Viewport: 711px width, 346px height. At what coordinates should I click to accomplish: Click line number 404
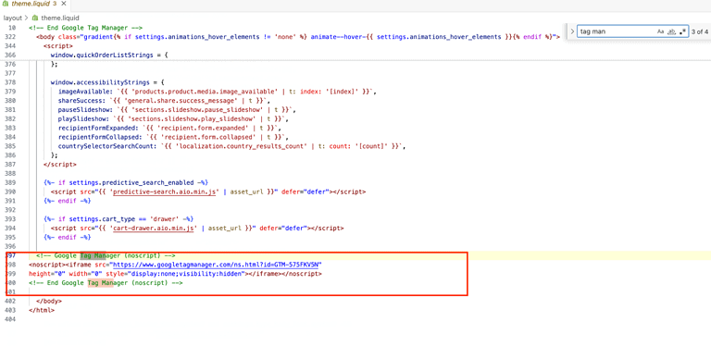10,319
